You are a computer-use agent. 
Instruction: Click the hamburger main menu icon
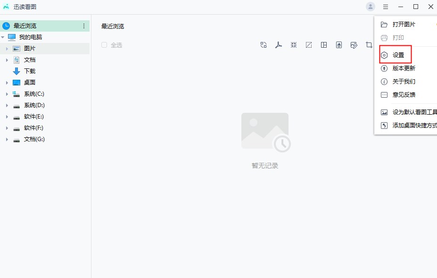click(386, 7)
